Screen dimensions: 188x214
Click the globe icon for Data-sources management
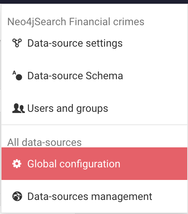click(17, 196)
